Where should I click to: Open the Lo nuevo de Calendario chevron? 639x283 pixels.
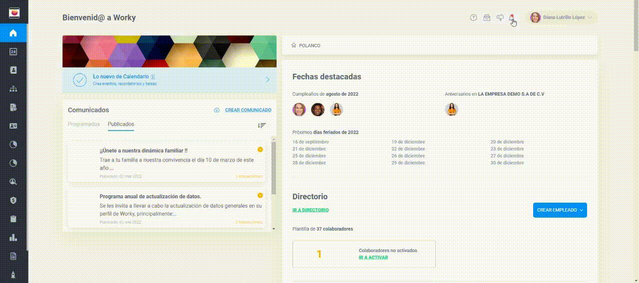click(x=268, y=80)
